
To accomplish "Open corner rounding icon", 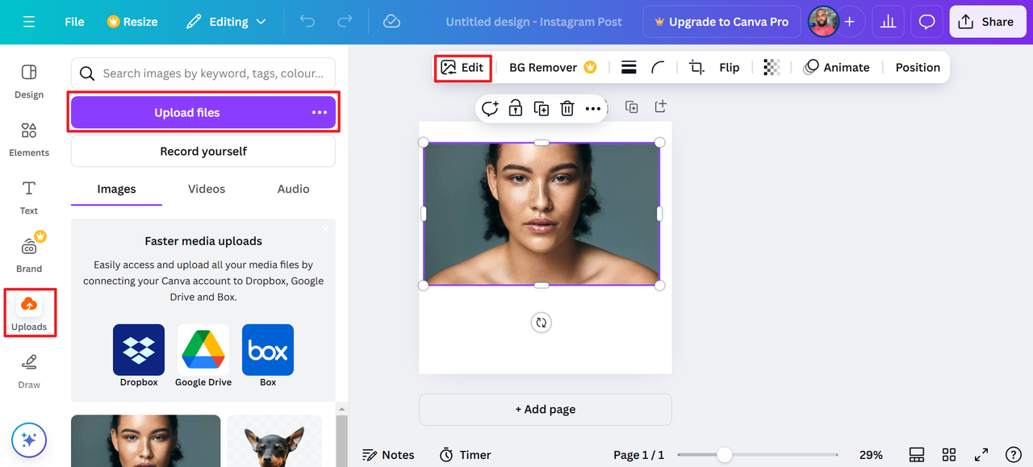I will click(659, 68).
